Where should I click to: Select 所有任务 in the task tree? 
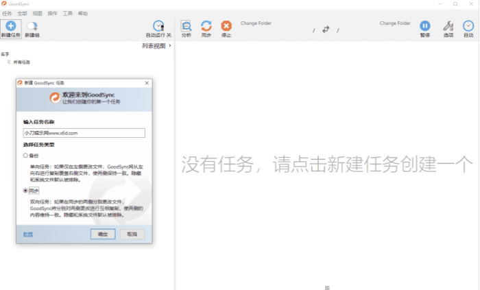[x=21, y=62]
